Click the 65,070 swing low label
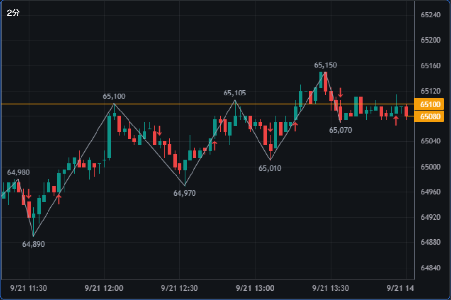 [x=340, y=130]
